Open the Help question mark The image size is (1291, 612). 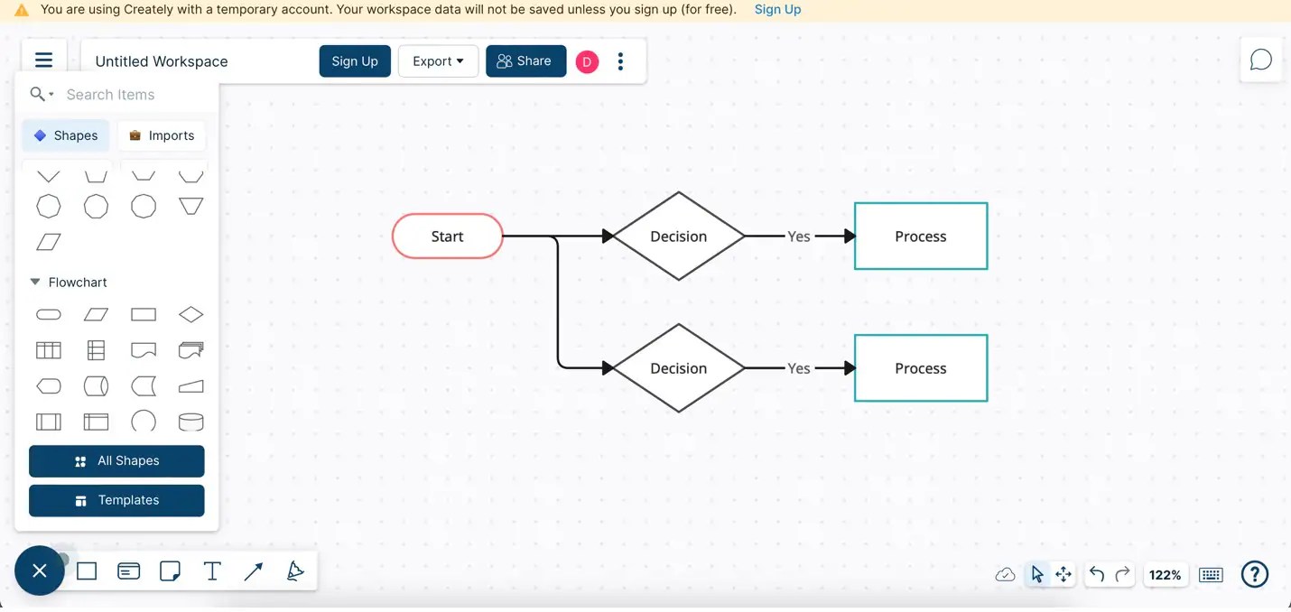click(x=1254, y=574)
